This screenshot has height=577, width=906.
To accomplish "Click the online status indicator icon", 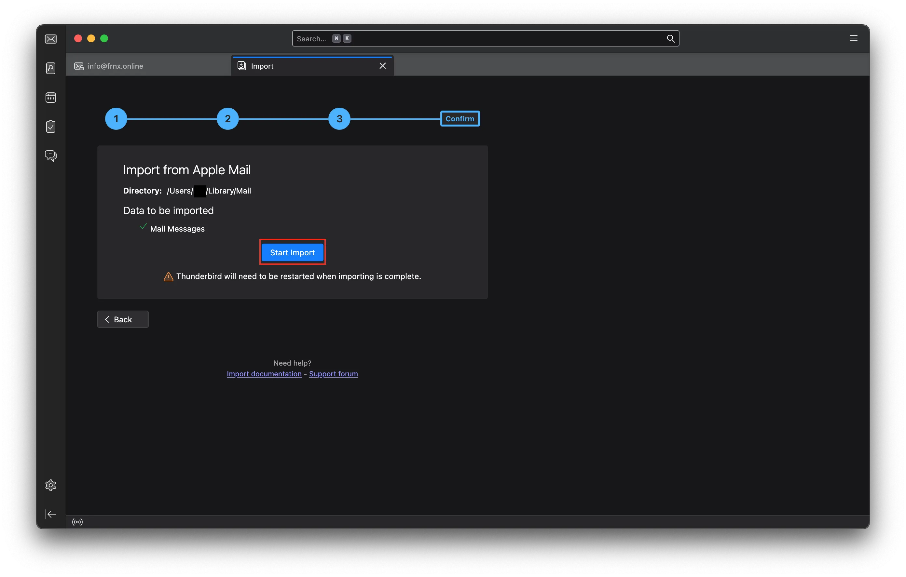I will [x=77, y=522].
